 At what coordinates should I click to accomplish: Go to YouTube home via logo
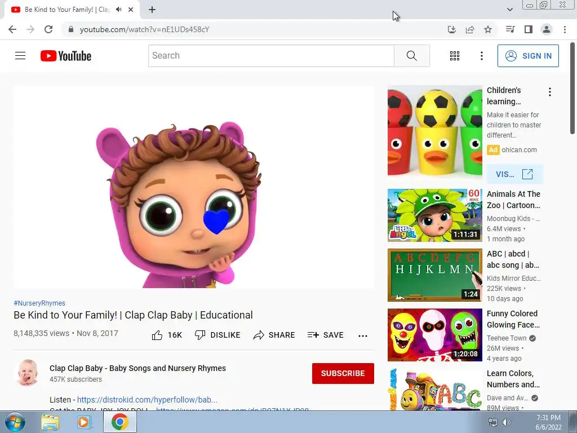click(66, 56)
